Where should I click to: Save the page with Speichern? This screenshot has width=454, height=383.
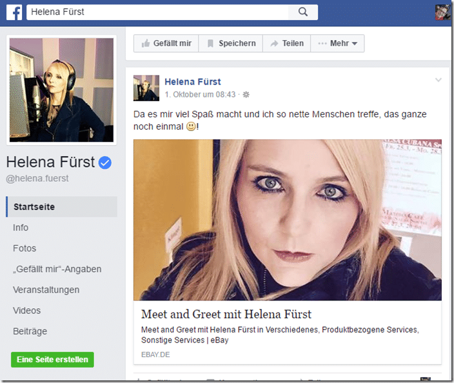[231, 43]
